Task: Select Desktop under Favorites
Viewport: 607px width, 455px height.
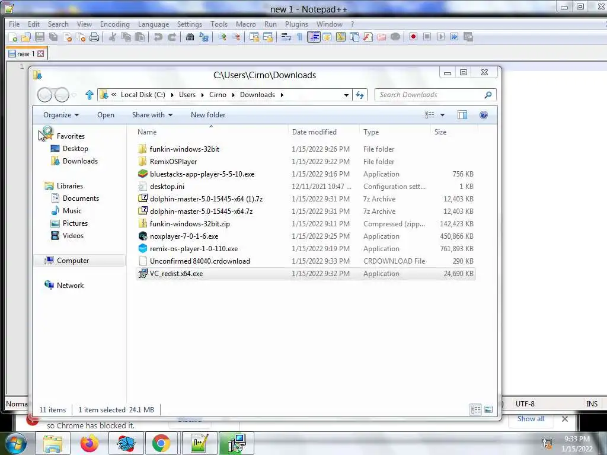Action: 75,149
